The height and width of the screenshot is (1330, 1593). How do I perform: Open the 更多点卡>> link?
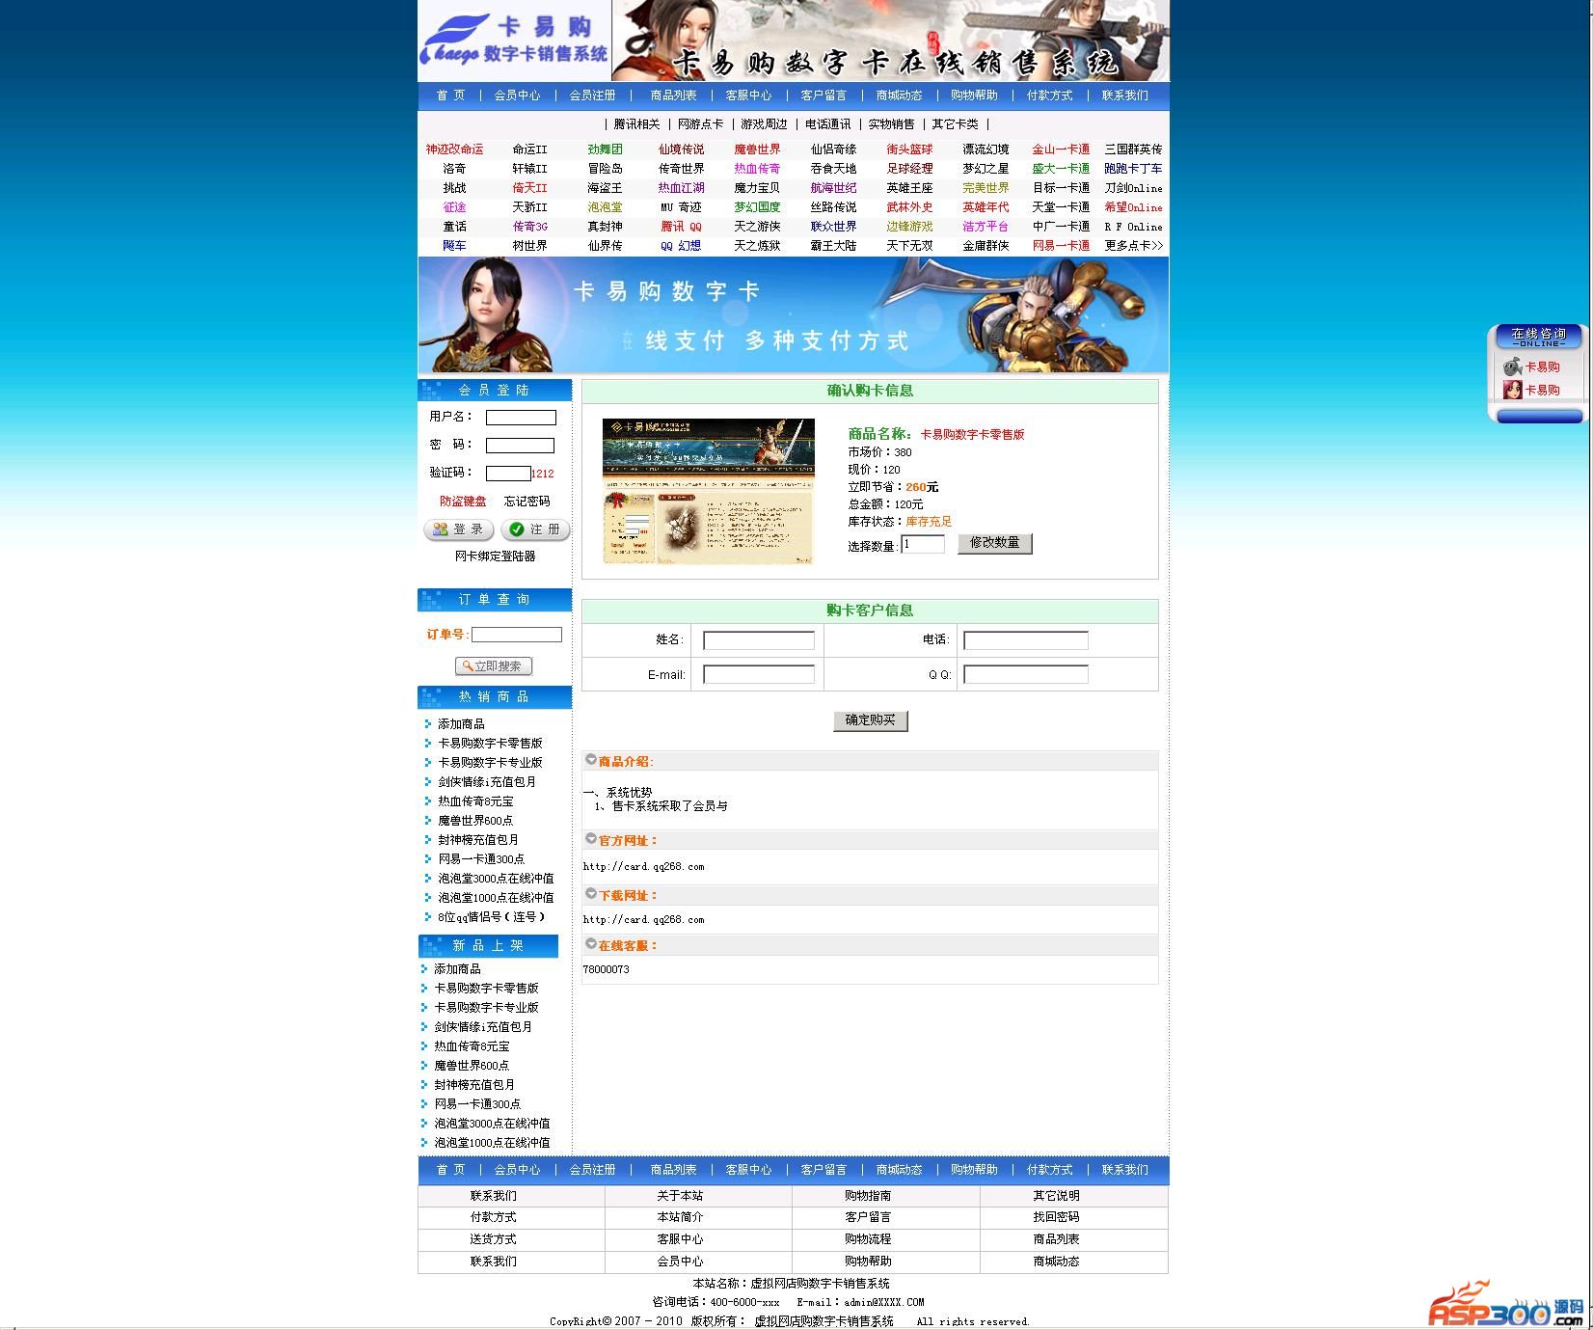pos(1134,246)
